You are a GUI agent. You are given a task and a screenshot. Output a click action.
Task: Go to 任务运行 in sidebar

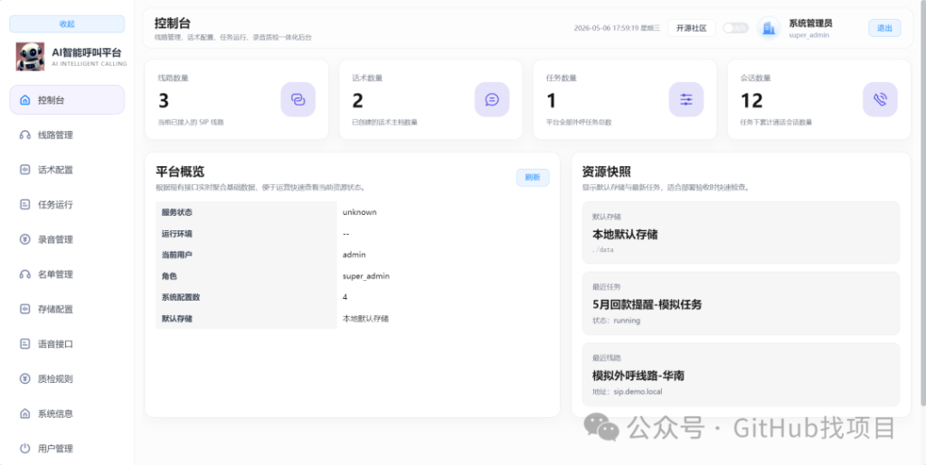click(67, 204)
